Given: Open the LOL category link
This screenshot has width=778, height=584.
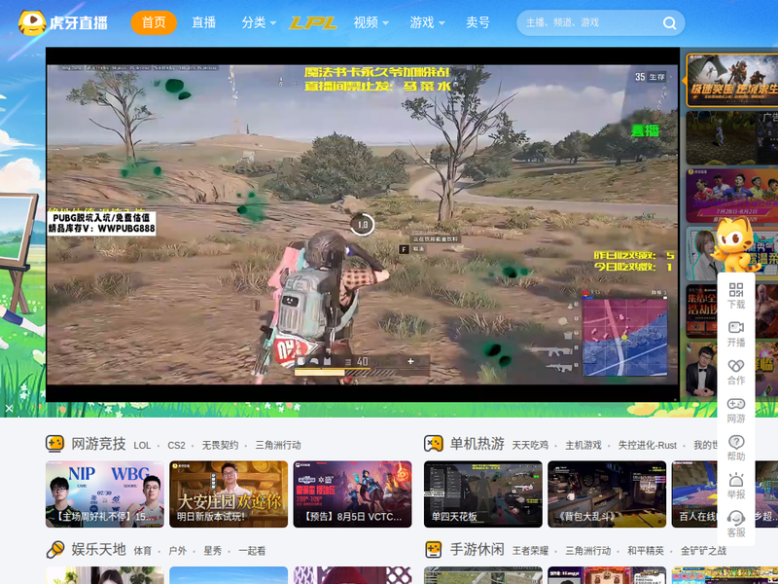Looking at the screenshot, I should pyautogui.click(x=142, y=445).
